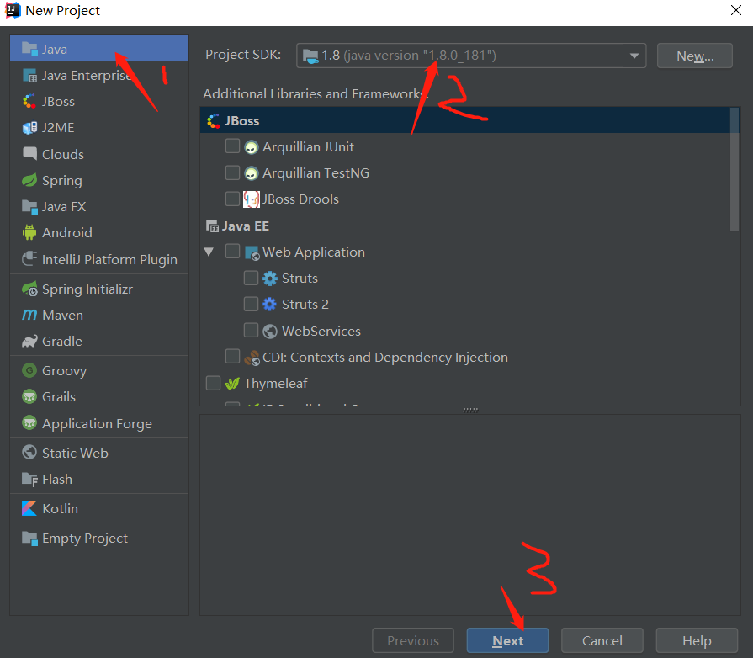
Task: Click the Arquillian TestNG alien icon
Action: click(252, 172)
